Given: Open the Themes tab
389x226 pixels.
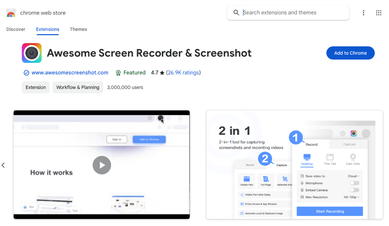Looking at the screenshot, I should pos(78,29).
